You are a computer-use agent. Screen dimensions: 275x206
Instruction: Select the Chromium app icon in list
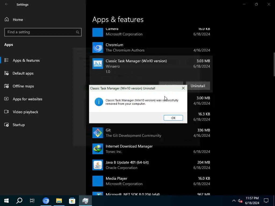98,47
